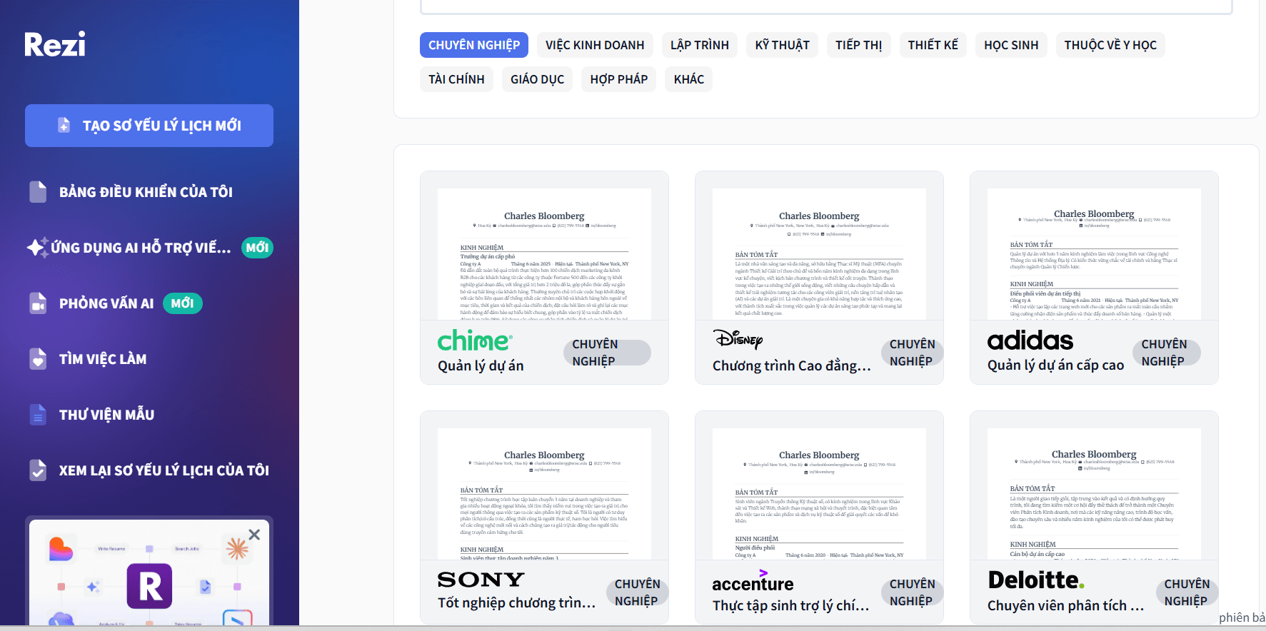Select the CHUYÊN NGHIỆP filter
This screenshot has height=631, width=1266.
pos(474,45)
